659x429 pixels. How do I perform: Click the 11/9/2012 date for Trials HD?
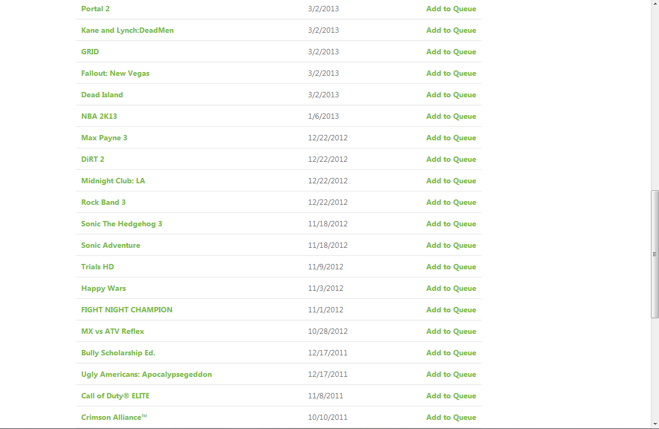[326, 267]
